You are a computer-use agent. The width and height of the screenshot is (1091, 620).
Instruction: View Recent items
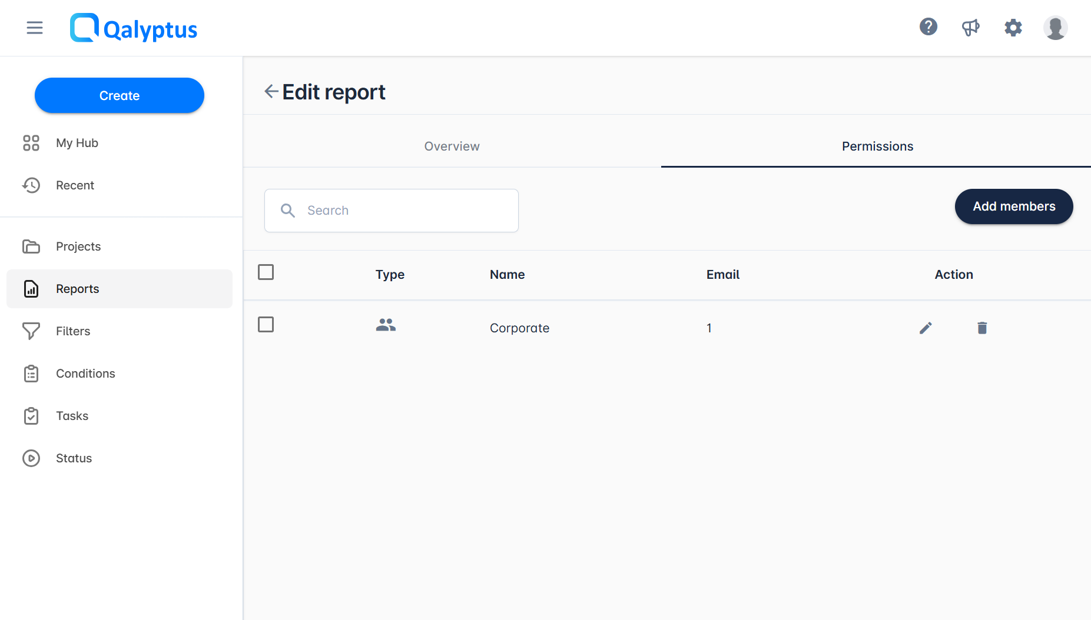coord(75,185)
